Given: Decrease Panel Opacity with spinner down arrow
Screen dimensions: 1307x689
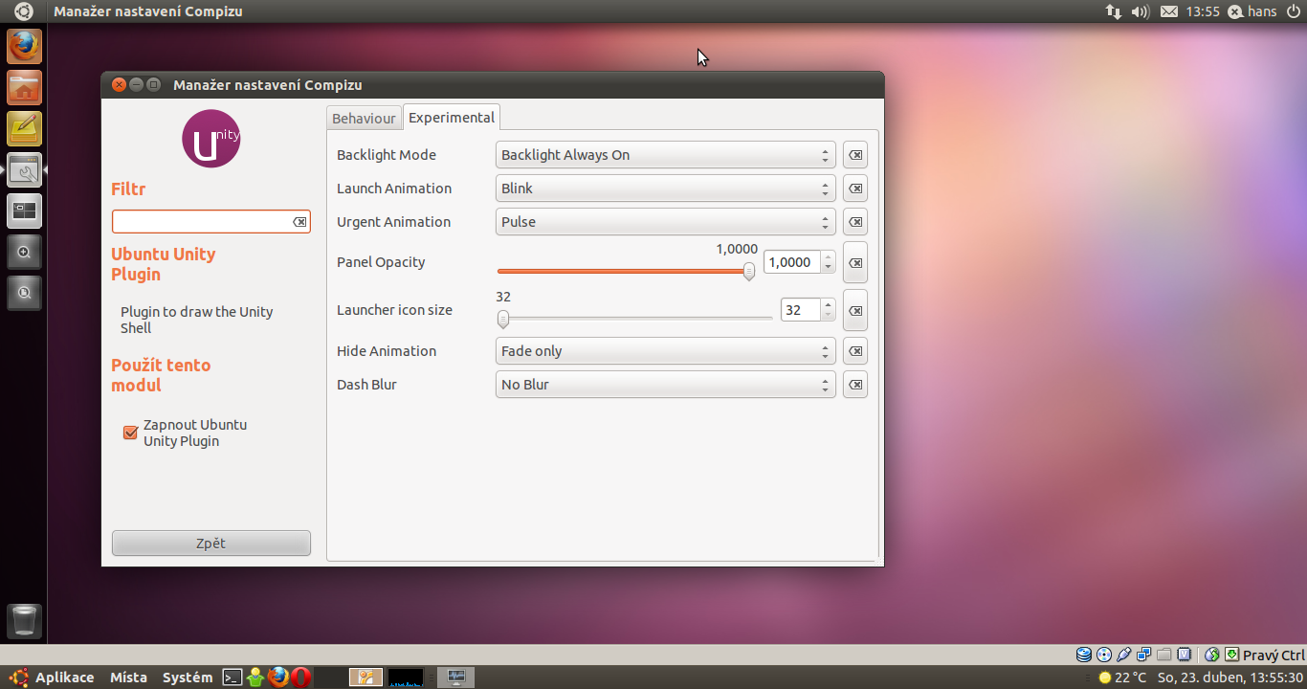Looking at the screenshot, I should click(828, 268).
